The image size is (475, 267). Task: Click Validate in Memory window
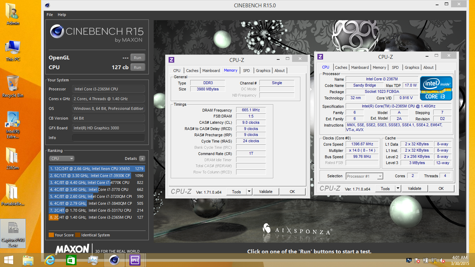266,192
